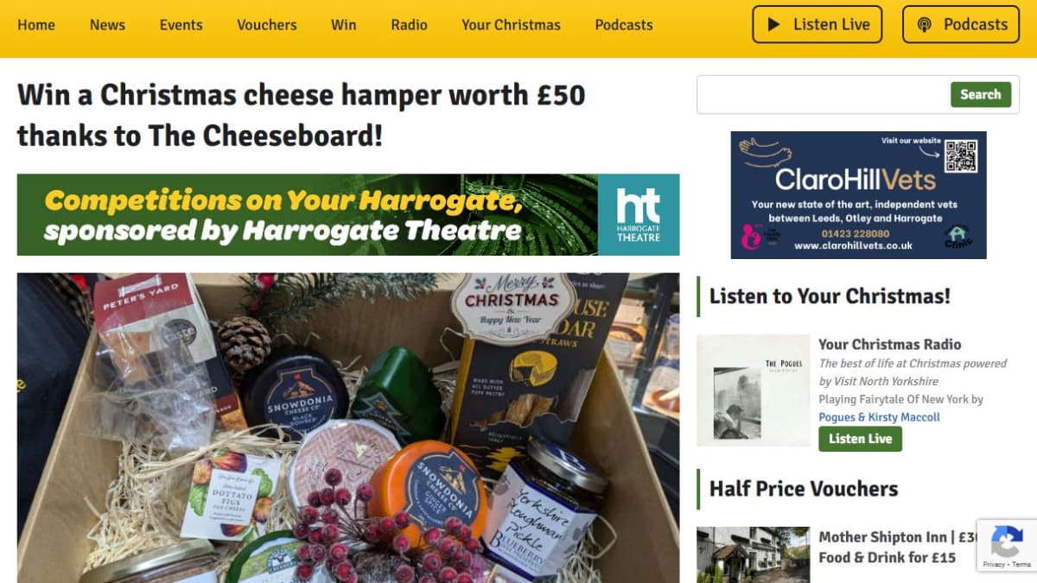Click the QR code in ClaroHillVets ad
Screen dimensions: 1037x583
[x=960, y=156]
